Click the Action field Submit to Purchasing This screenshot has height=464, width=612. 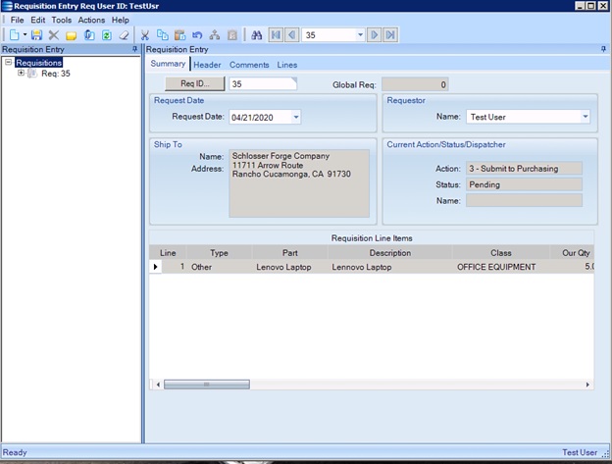(524, 169)
